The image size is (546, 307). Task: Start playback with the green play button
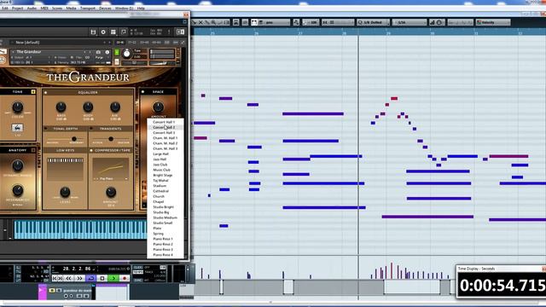point(113,279)
